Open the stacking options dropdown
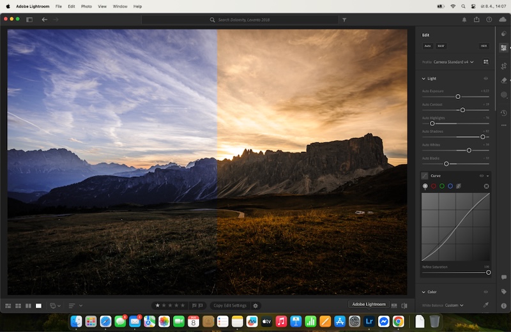Image resolution: width=511 pixels, height=332 pixels. click(55, 306)
